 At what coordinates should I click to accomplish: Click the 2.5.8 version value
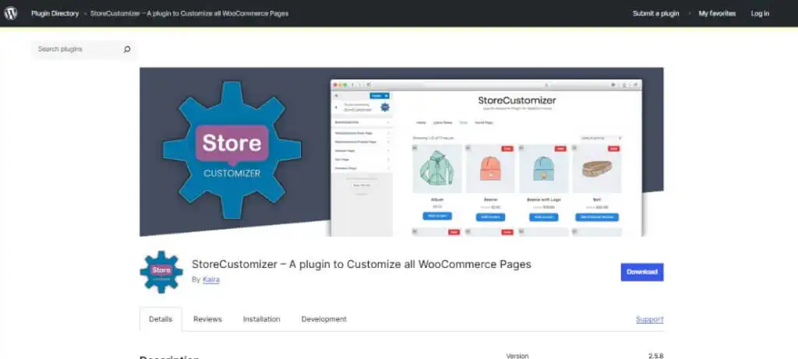(655, 356)
